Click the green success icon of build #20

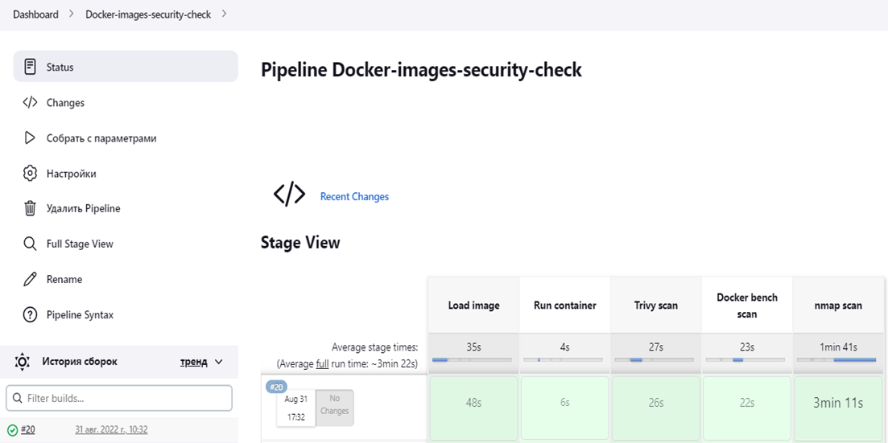pyautogui.click(x=12, y=430)
